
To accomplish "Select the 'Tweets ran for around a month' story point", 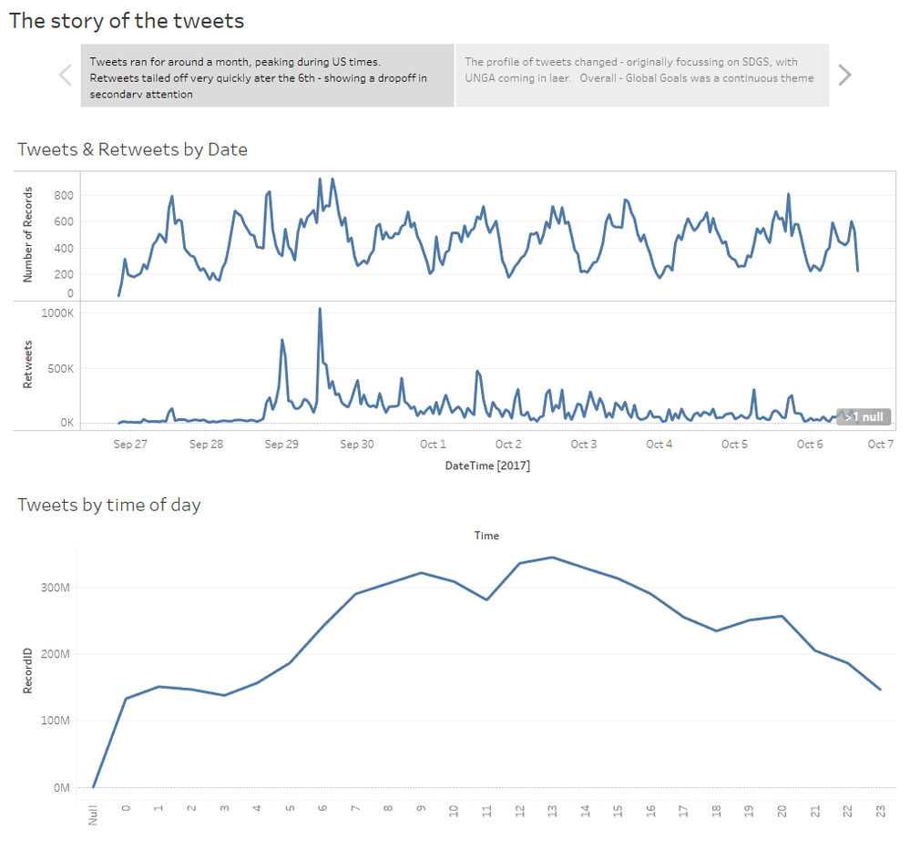I will (267, 76).
